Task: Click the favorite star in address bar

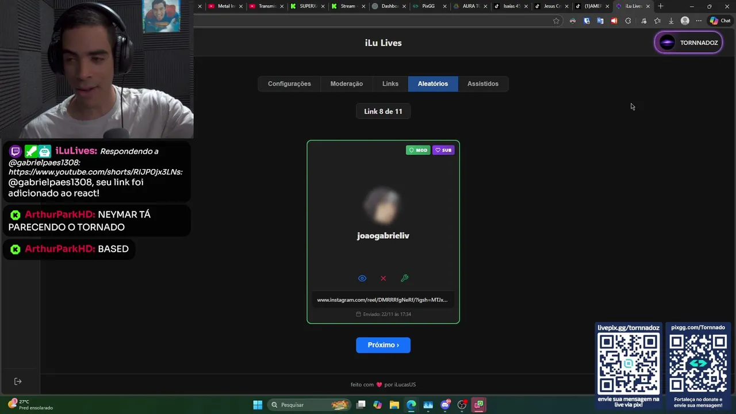Action: pyautogui.click(x=556, y=21)
